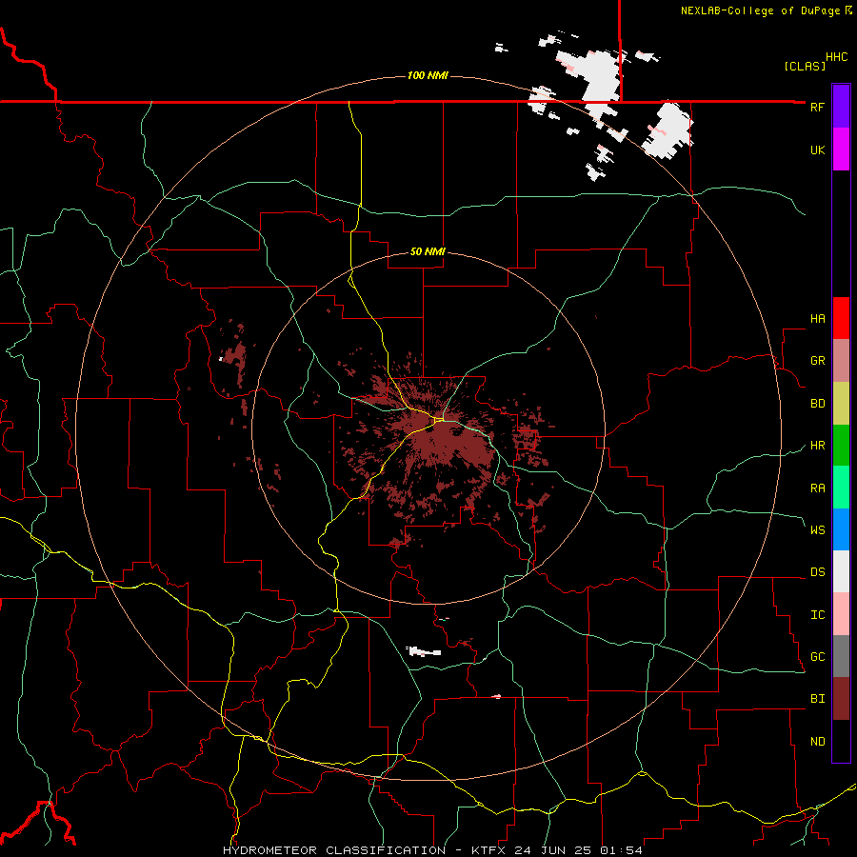Click the RA legend label
Image resolution: width=857 pixels, height=857 pixels.
(817, 488)
